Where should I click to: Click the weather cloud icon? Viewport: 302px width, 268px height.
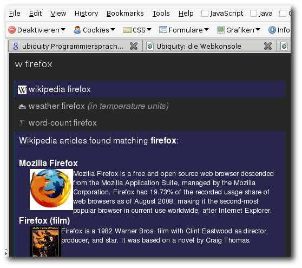22,106
